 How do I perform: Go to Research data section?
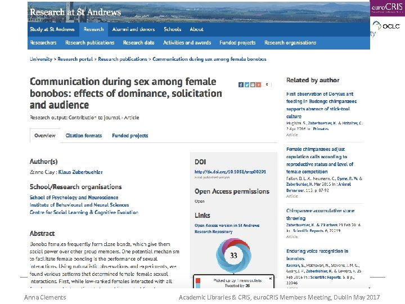point(139,43)
